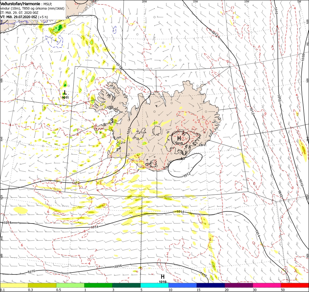Select the olive 0.3 legend color band
Viewport: 309px width, 292px height.
tap(42, 285)
